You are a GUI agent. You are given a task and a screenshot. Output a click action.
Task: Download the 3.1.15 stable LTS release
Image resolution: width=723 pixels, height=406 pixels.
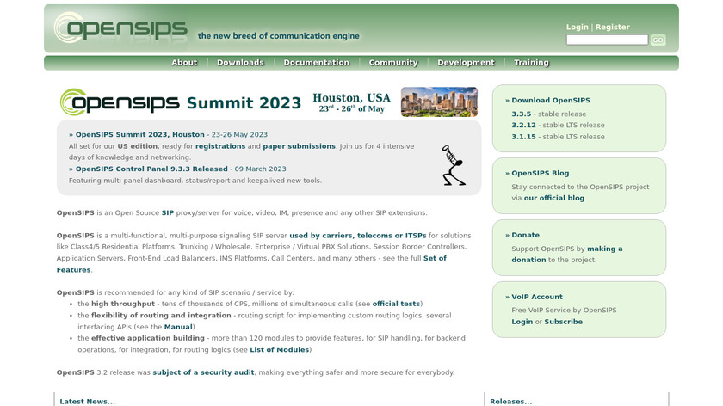(523, 137)
